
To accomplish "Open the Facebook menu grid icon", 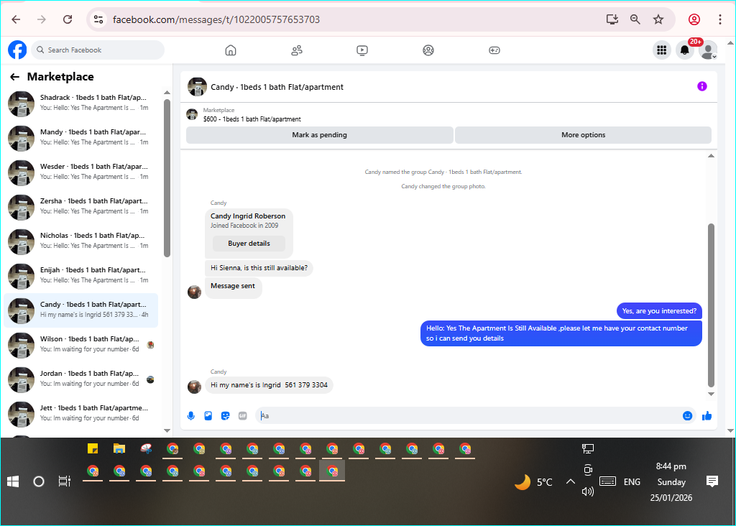I will click(662, 50).
